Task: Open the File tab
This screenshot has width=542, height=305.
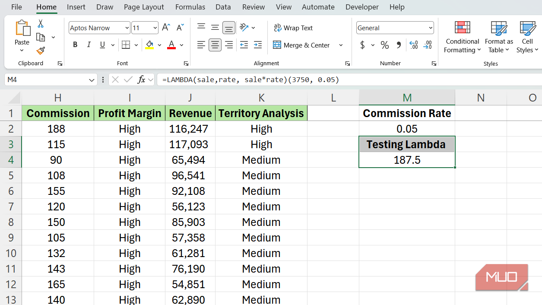Action: (x=16, y=7)
